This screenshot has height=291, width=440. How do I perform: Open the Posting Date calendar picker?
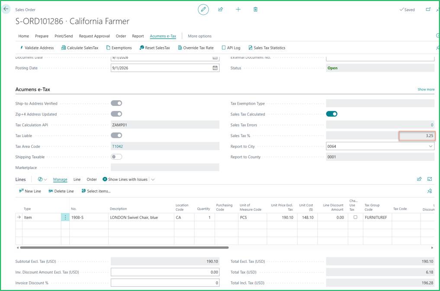(x=215, y=68)
